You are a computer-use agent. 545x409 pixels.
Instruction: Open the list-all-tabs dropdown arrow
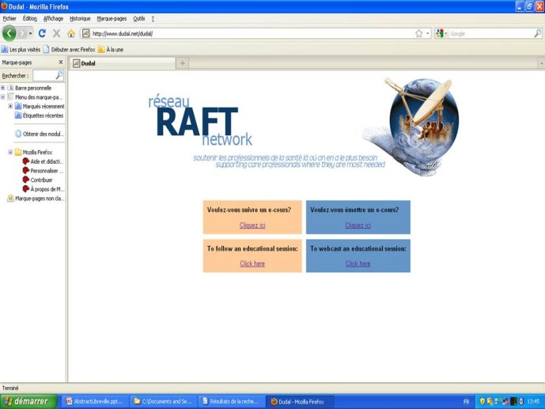tap(541, 63)
